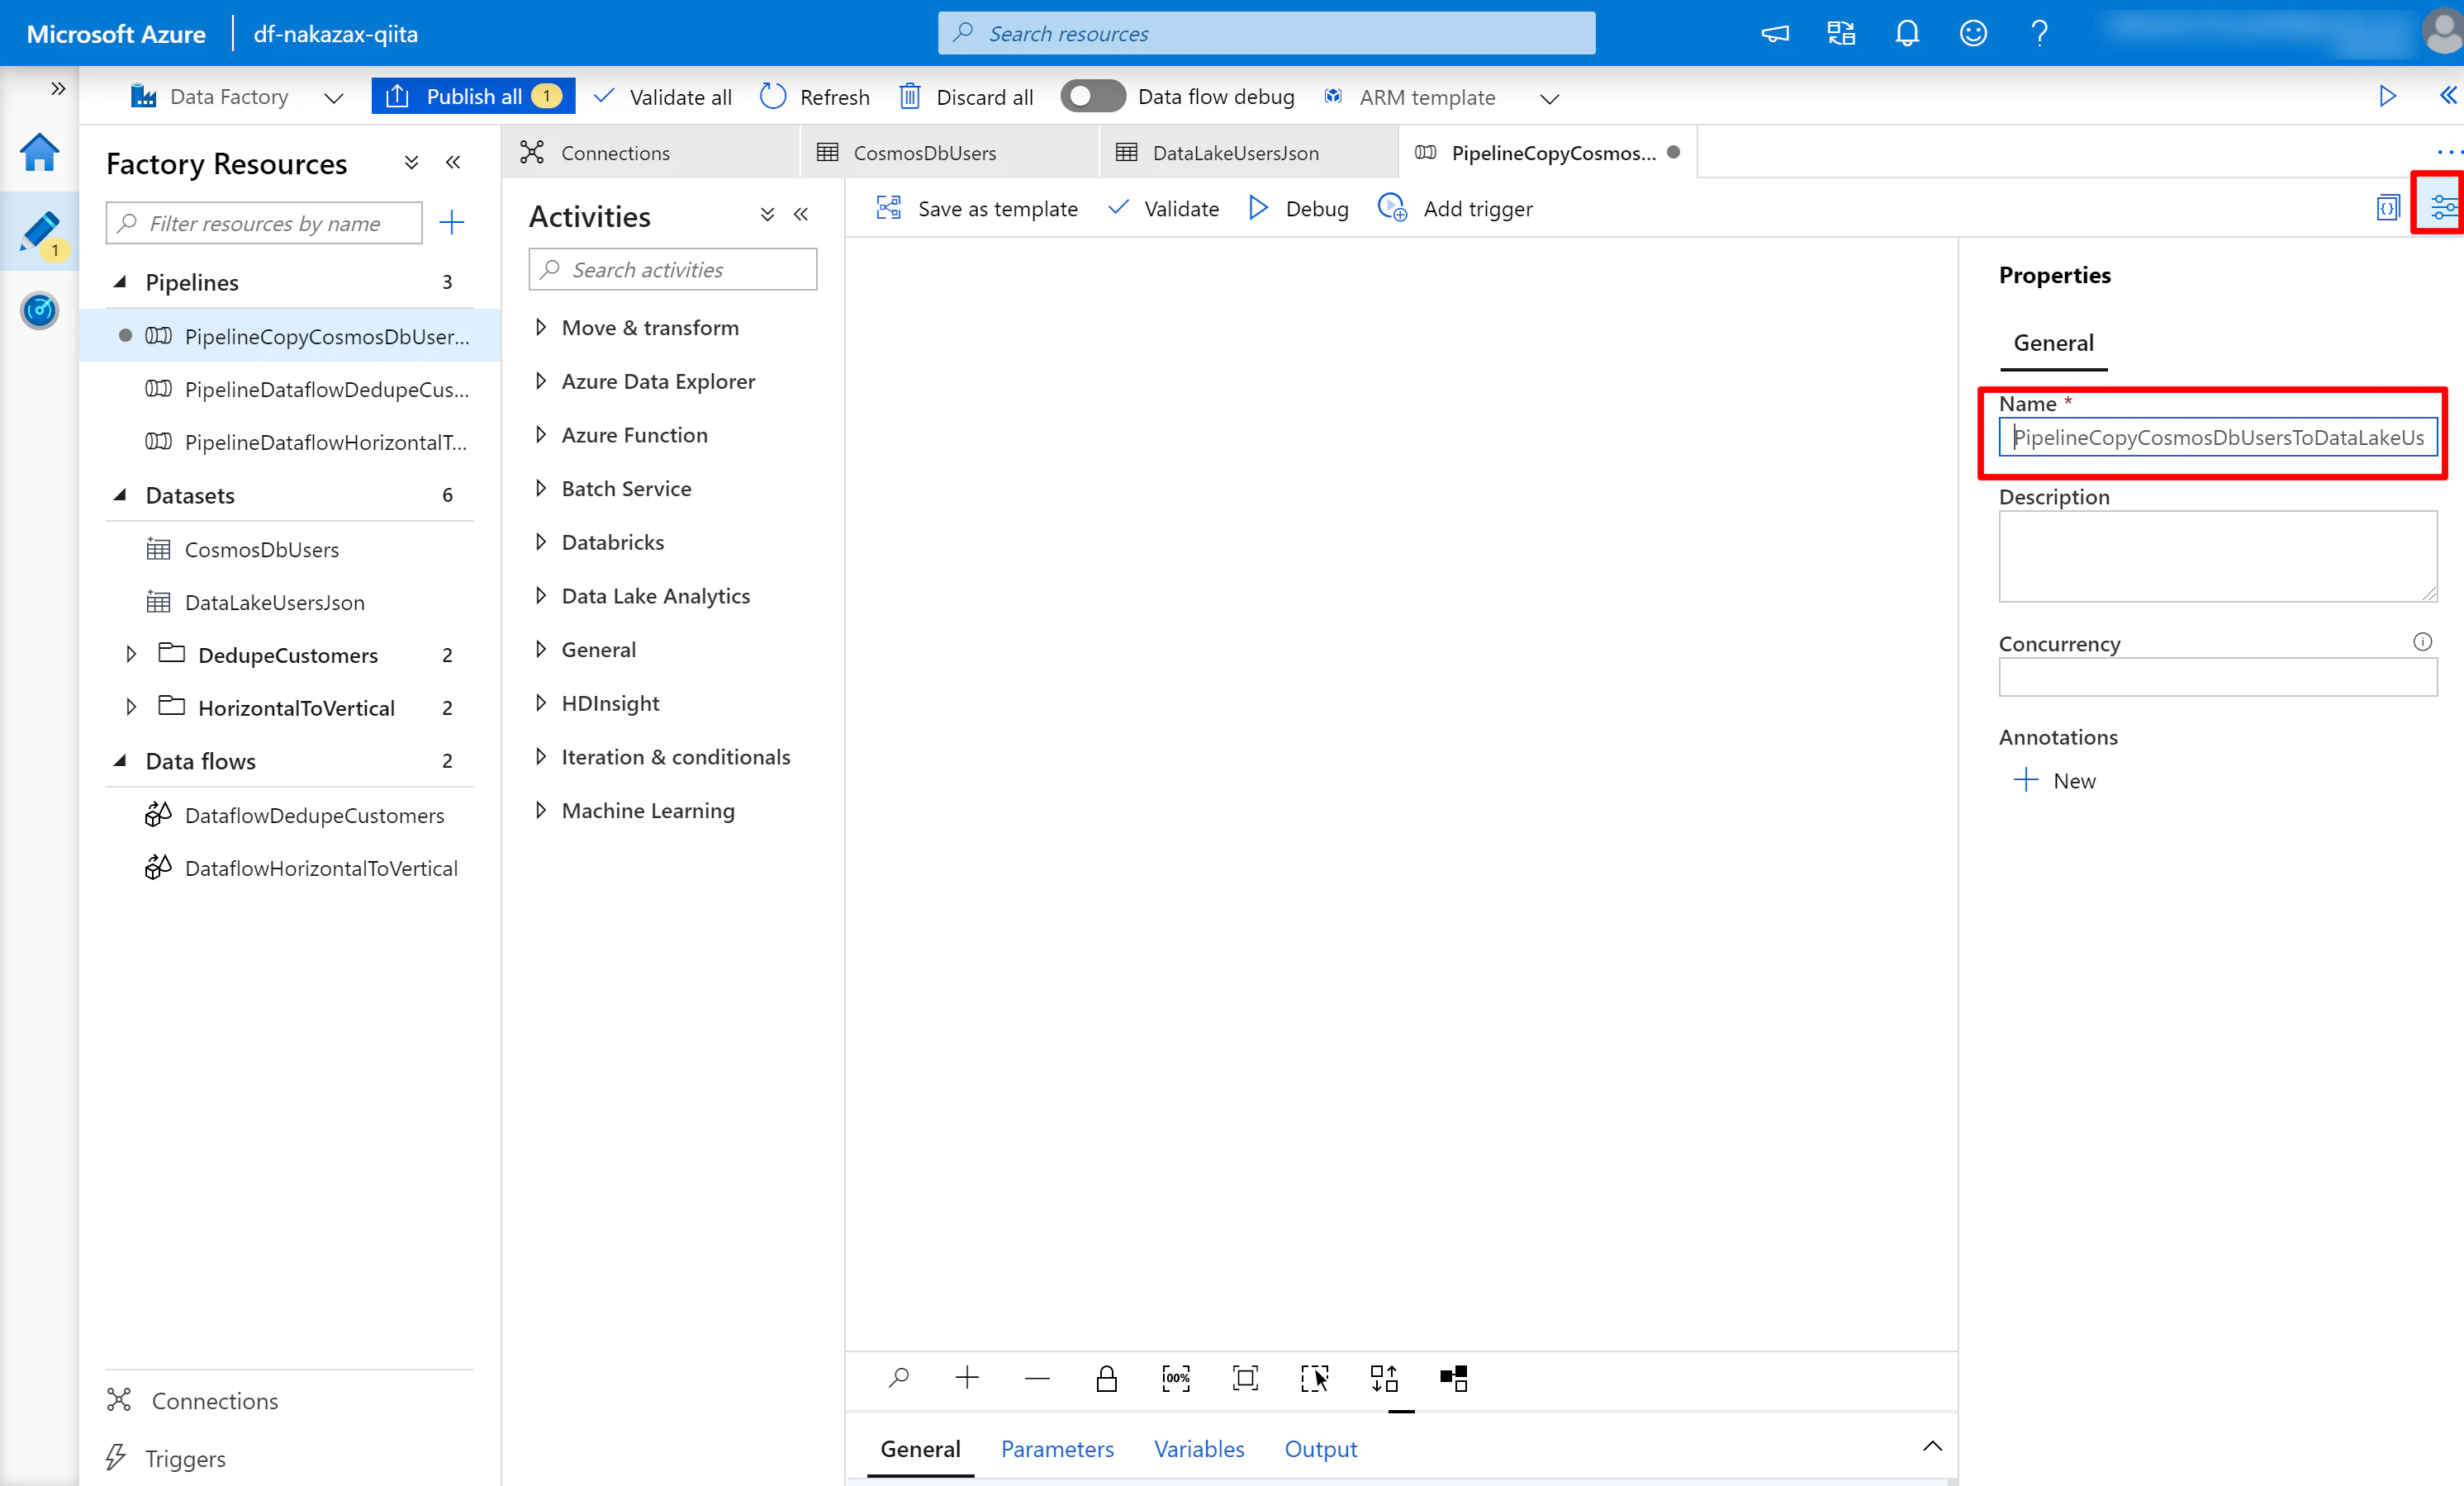2464x1486 pixels.
Task: Click the auto align icon
Action: (1384, 1378)
